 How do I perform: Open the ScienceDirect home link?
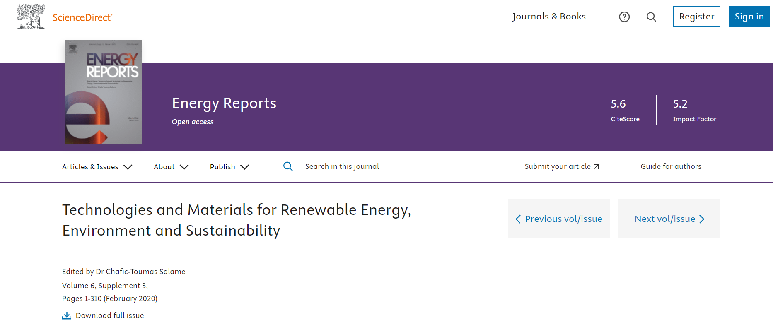click(x=82, y=17)
